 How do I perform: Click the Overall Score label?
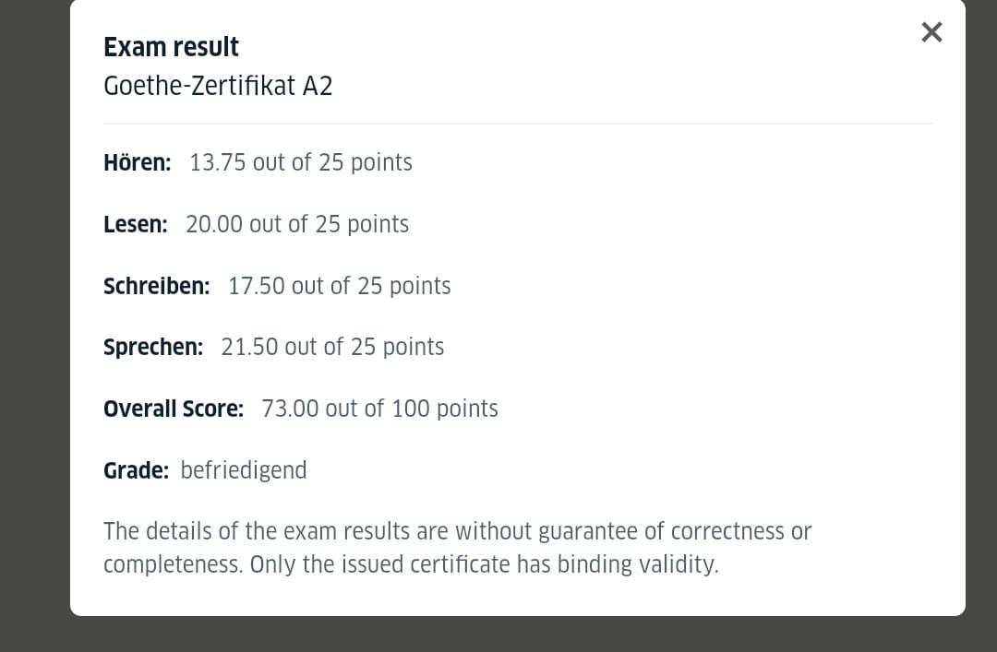[174, 409]
